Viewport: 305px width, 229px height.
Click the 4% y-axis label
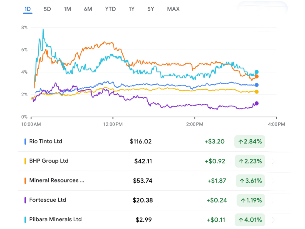tap(24, 72)
